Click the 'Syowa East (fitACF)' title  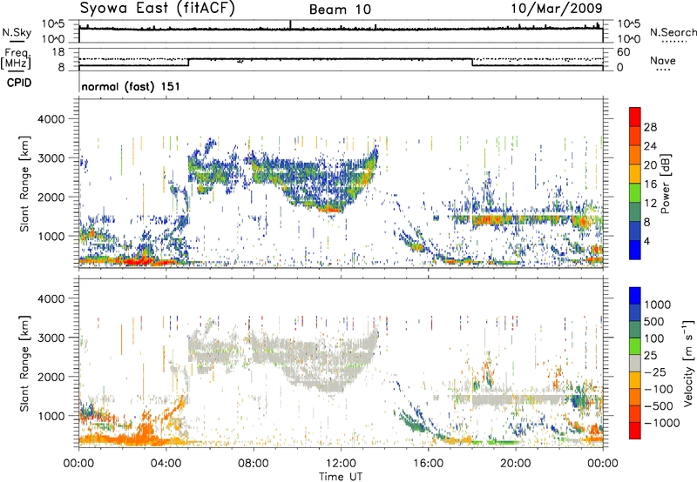157,9
